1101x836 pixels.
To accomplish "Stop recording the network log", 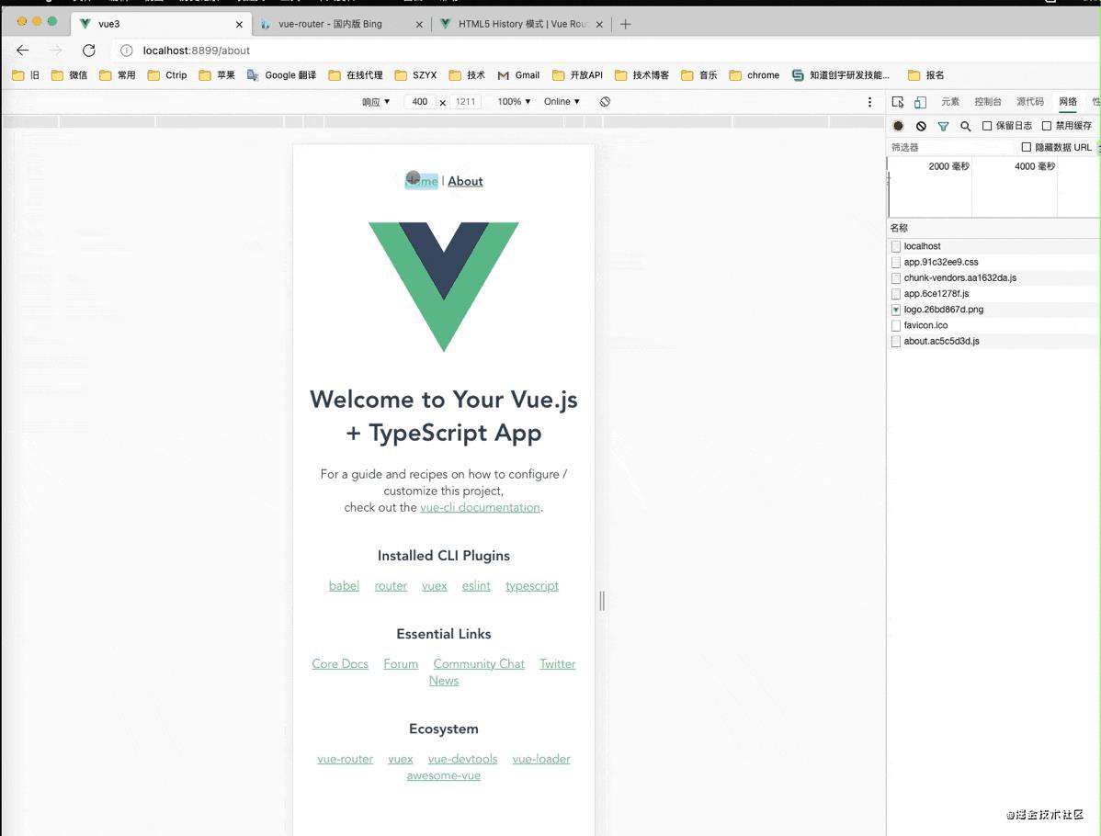I will point(898,127).
